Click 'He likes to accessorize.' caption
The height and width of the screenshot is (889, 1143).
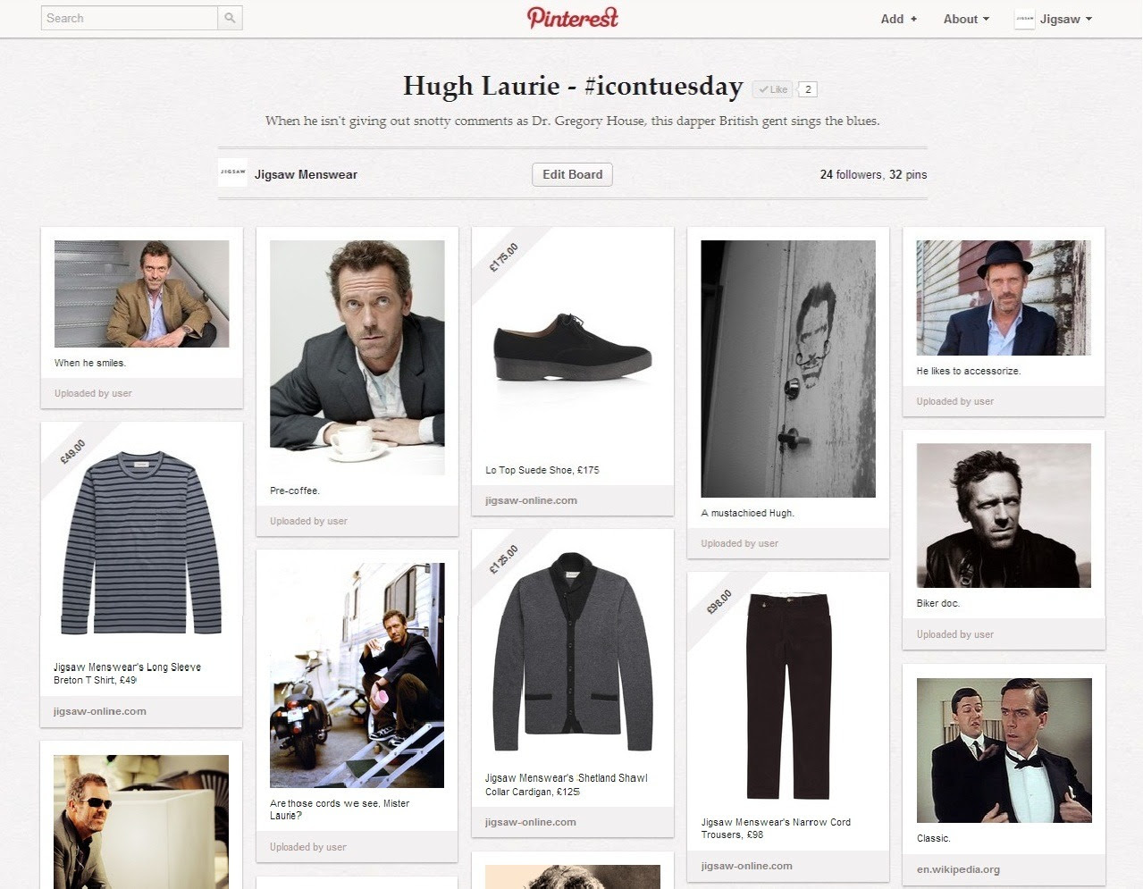969,371
